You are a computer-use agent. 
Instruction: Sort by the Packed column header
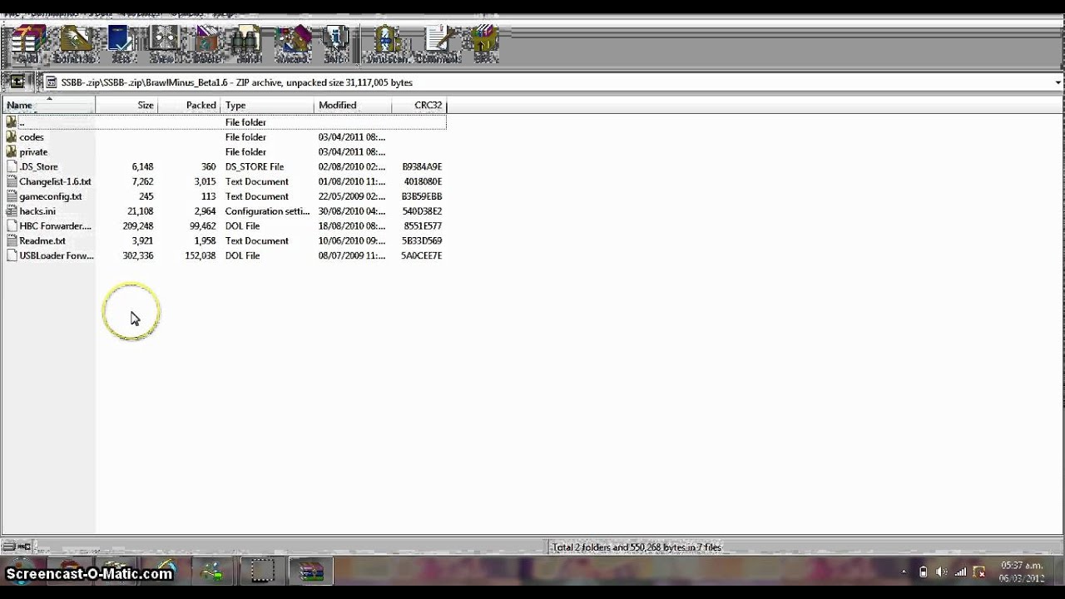point(189,105)
